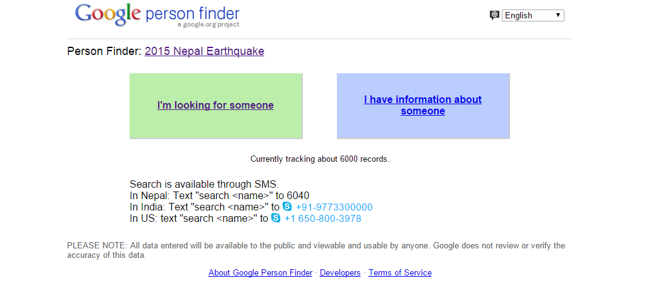Open the 2015 Nepal Earthquake link

click(x=204, y=51)
